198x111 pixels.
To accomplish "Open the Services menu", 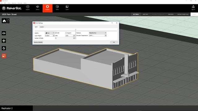I will (x=20, y=3).
